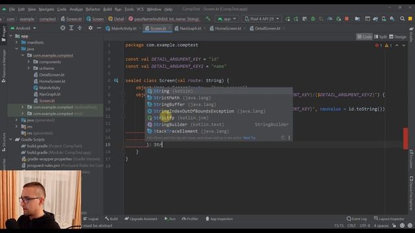
Task: Collapse the Gradle Scripts node
Action: click(x=11, y=140)
